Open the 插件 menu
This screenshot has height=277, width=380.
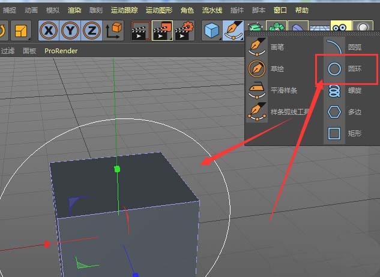(237, 10)
